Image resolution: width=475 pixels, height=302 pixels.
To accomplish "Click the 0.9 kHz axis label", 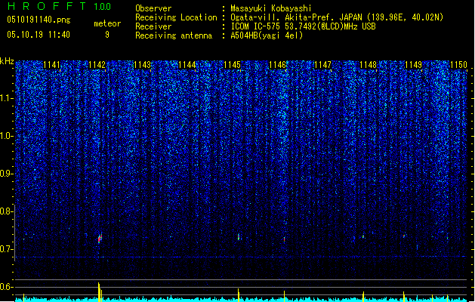I will [x=5, y=174].
